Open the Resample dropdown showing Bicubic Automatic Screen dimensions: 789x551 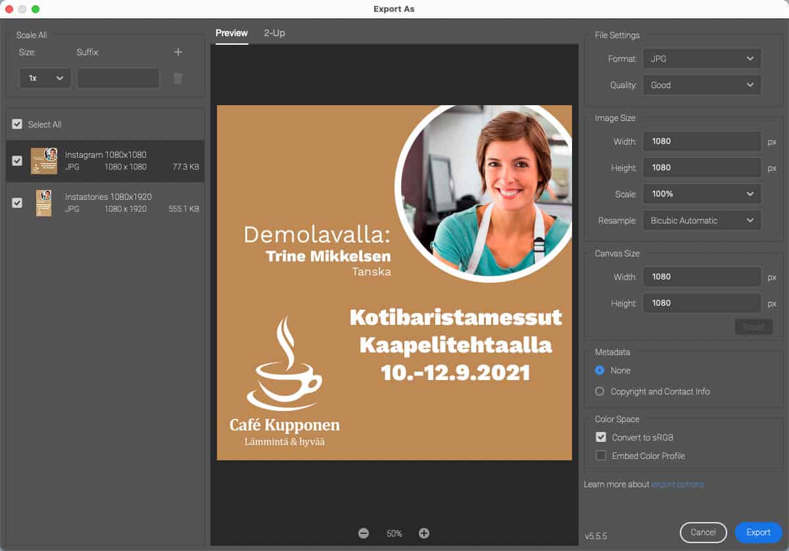702,220
